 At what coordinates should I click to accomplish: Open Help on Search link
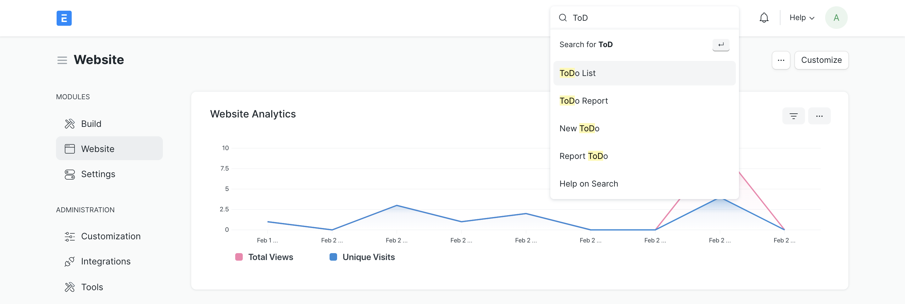[x=588, y=184]
